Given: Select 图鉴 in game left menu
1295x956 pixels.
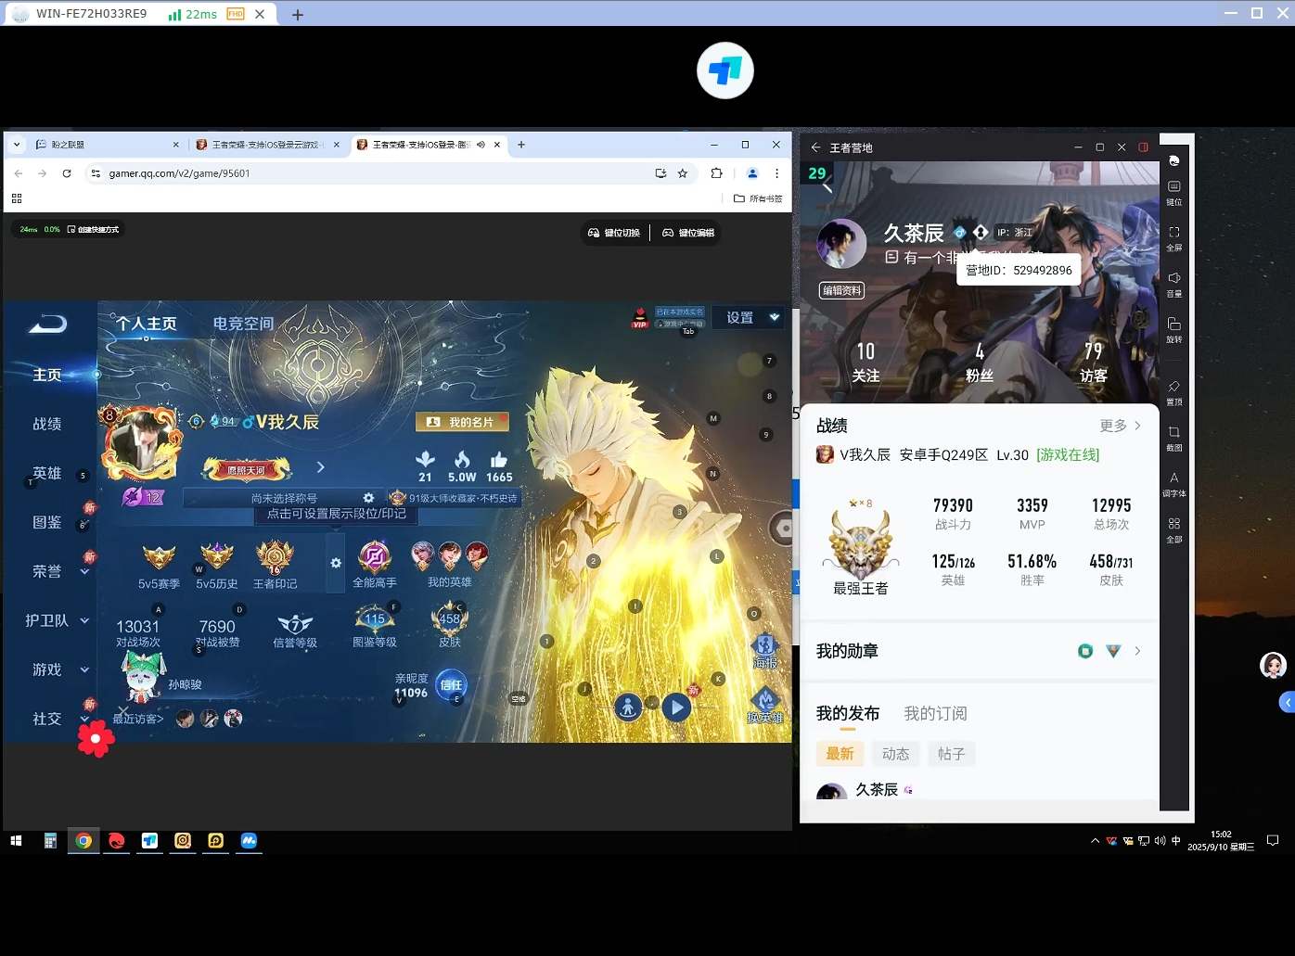Looking at the screenshot, I should coord(47,522).
